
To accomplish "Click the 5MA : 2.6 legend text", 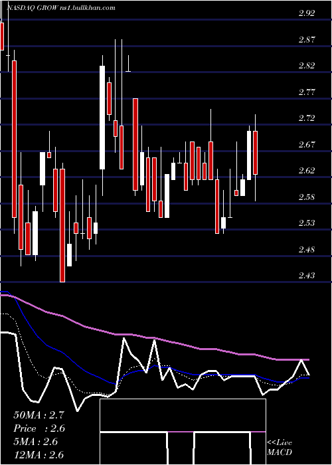I will [x=36, y=442].
